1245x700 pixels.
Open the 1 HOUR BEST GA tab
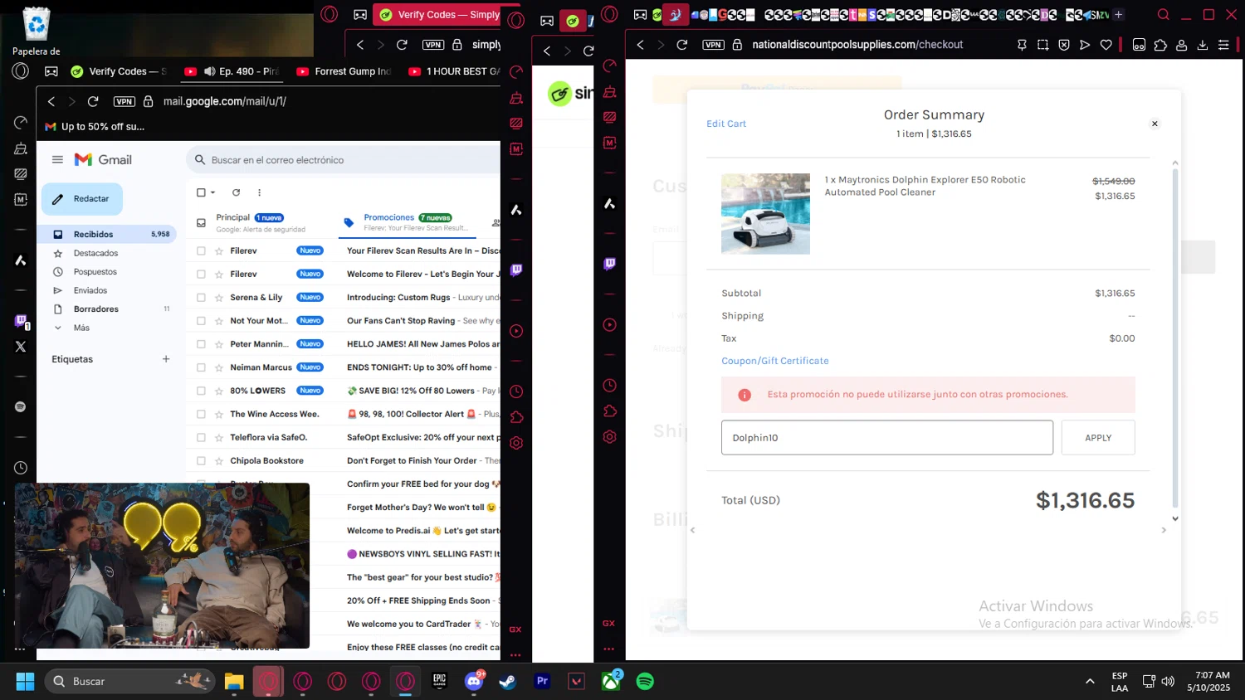455,71
